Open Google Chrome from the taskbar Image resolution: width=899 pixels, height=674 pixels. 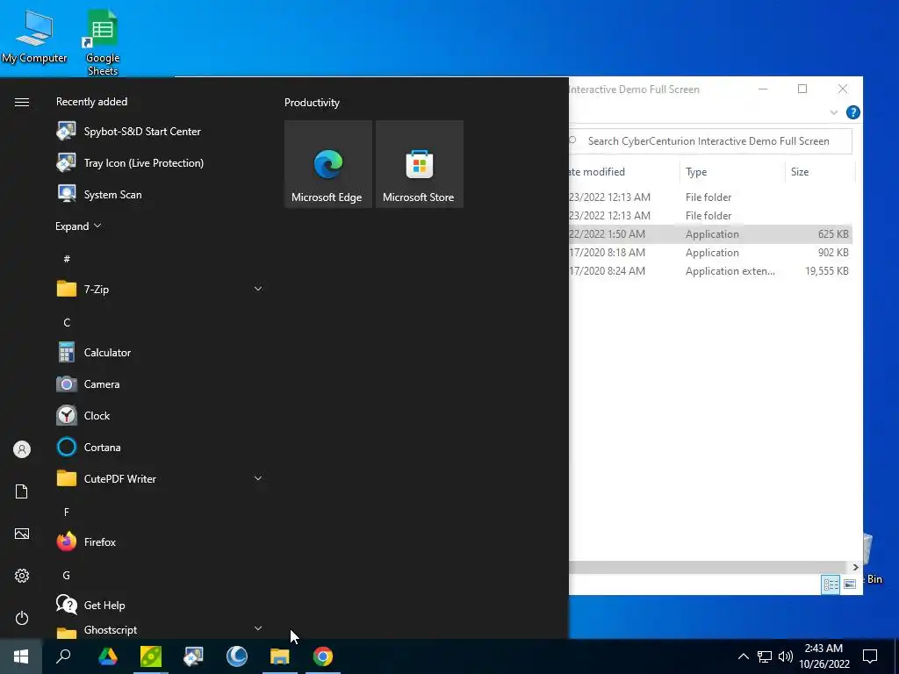pos(323,656)
